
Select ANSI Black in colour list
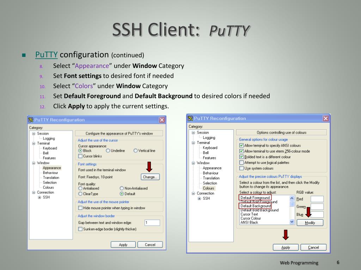(249, 223)
